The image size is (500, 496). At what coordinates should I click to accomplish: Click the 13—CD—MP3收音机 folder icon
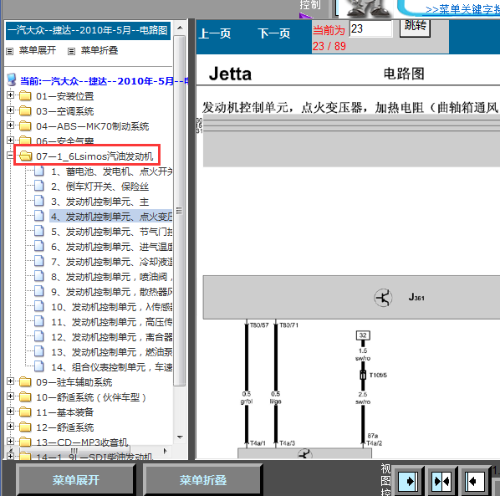[25, 442]
